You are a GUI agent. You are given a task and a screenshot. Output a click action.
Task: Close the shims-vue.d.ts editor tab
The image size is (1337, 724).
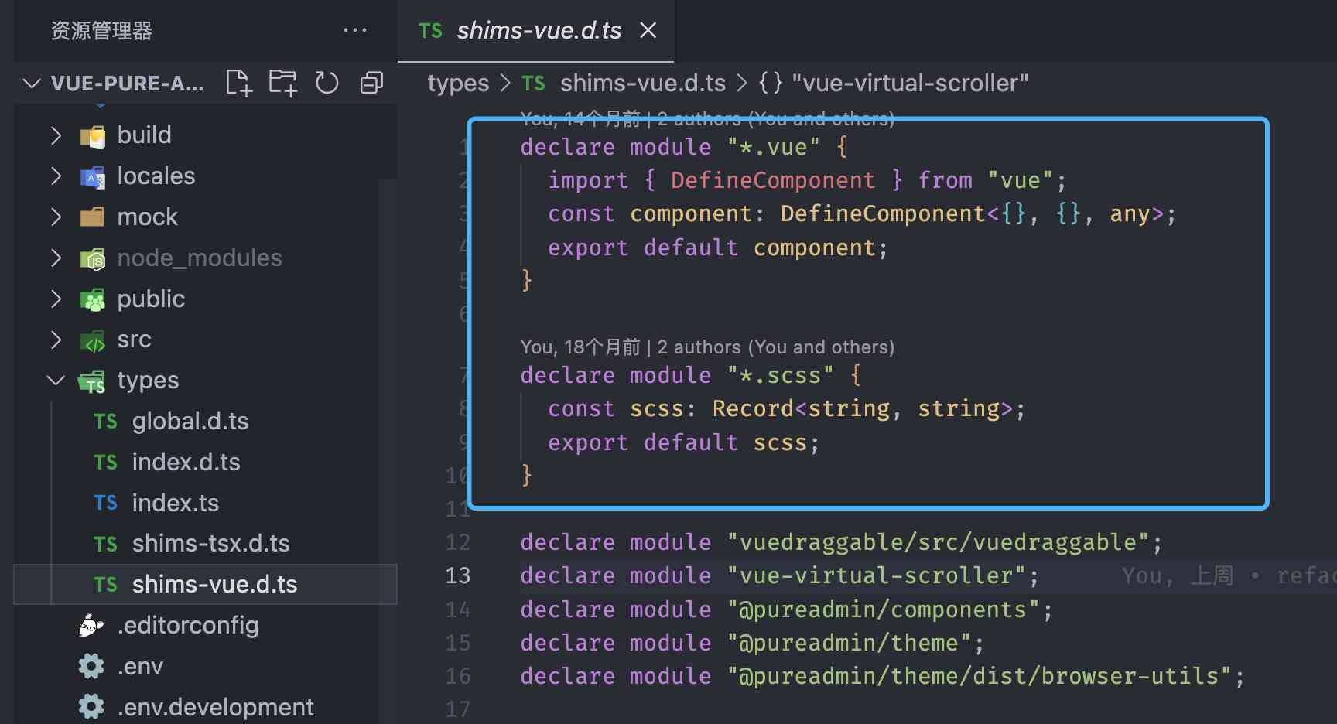click(x=648, y=30)
